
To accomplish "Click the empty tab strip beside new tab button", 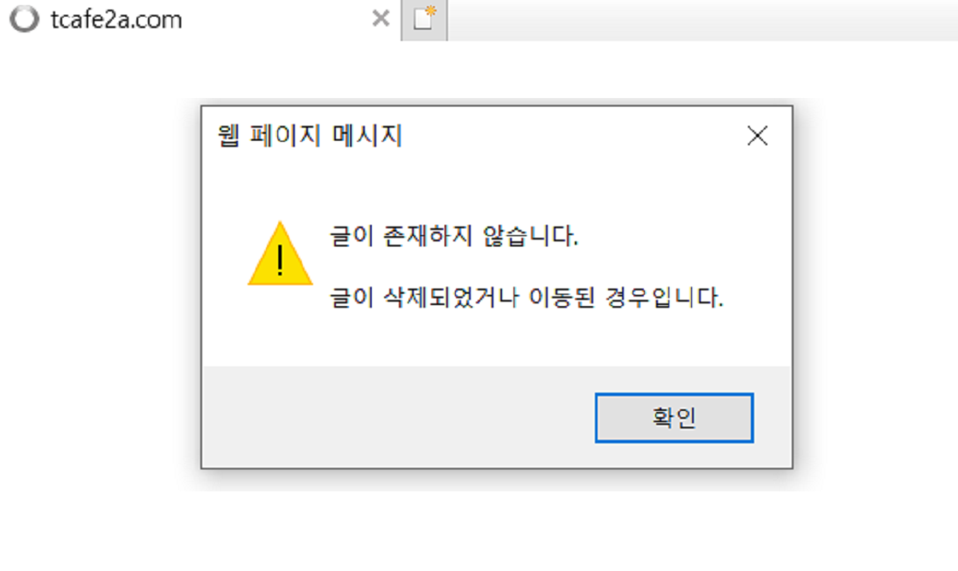I will [x=703, y=20].
